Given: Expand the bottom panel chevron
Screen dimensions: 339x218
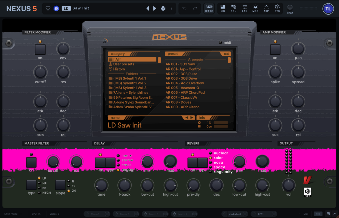Looking at the screenshot, I should (x=335, y=214).
